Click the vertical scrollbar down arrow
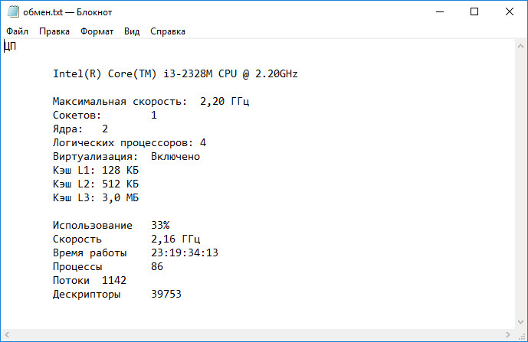This screenshot has width=528, height=342. click(x=520, y=322)
